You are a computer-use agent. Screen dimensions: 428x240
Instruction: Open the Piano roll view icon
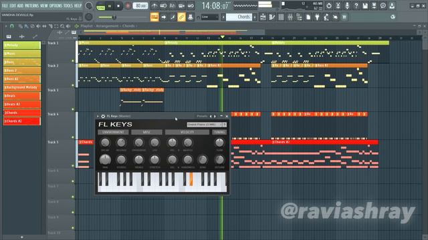click(272, 17)
